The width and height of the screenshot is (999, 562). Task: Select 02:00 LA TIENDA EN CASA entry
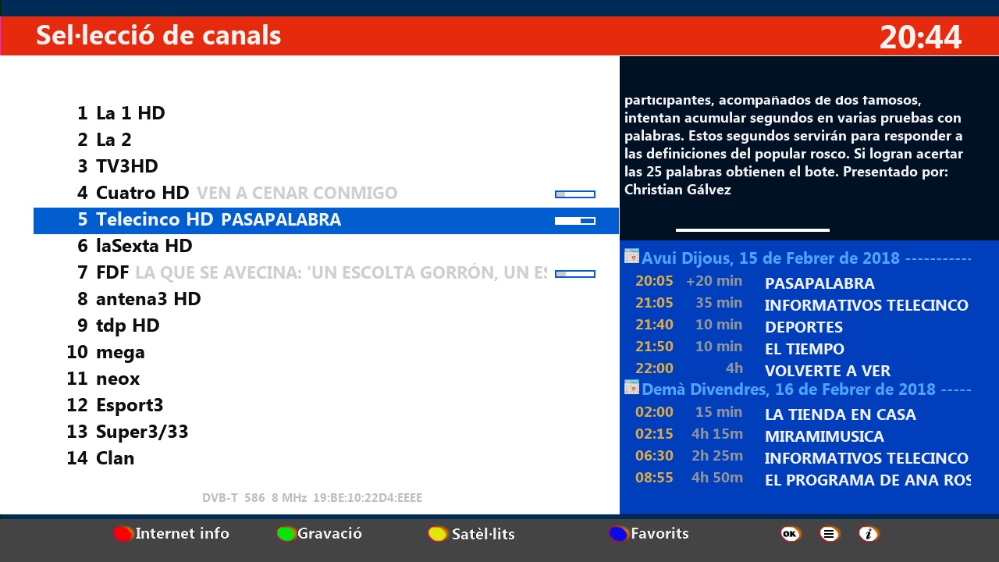pyautogui.click(x=798, y=414)
